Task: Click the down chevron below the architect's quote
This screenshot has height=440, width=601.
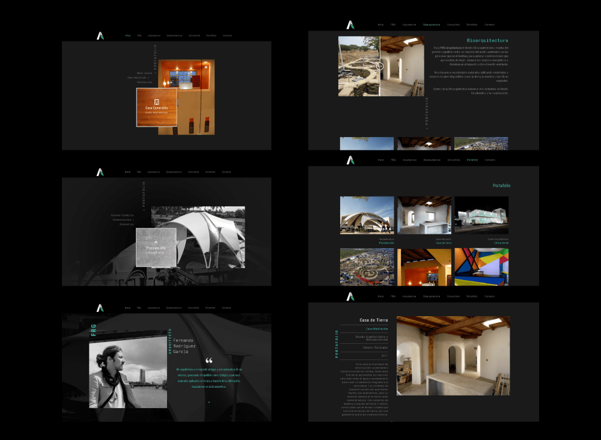Action: [209, 402]
